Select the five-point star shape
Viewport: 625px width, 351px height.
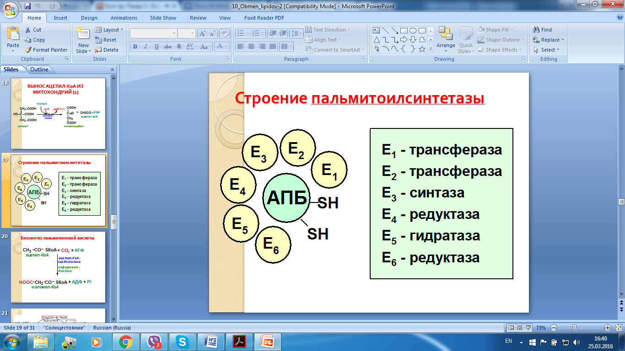click(422, 49)
